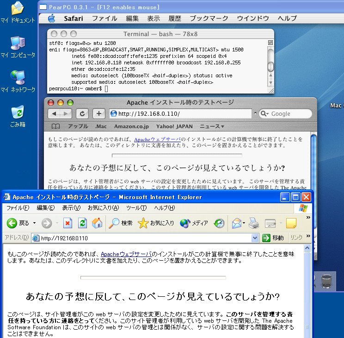Open Safari ニュース bookmarks dropdown
Screen dimensions: 344x338
click(212, 126)
